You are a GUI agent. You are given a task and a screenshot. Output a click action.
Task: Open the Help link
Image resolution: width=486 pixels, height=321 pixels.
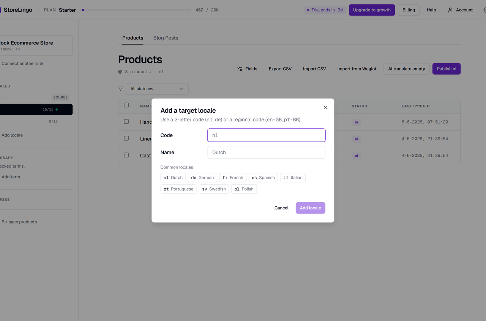(431, 10)
